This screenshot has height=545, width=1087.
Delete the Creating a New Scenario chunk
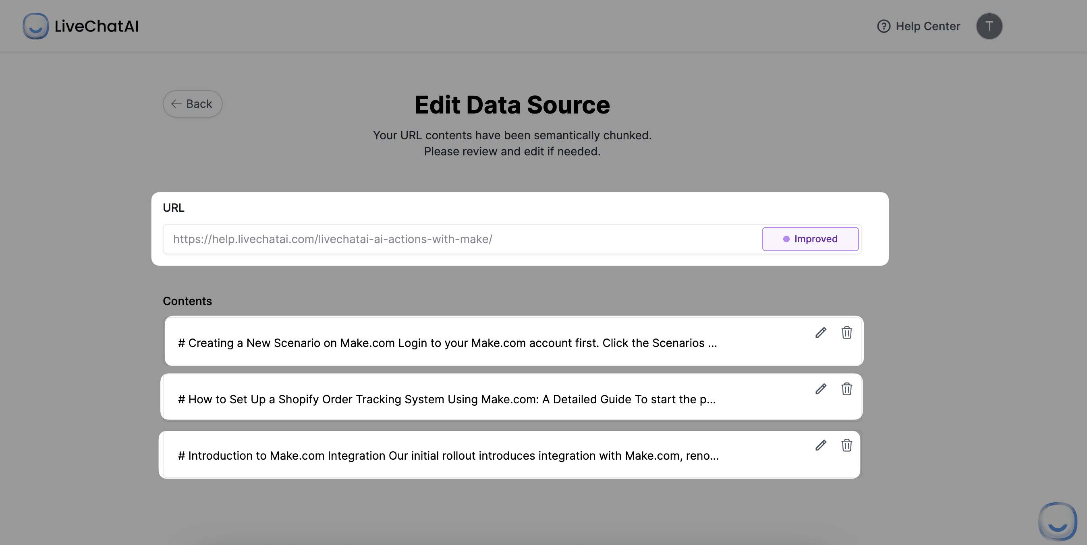coord(847,332)
